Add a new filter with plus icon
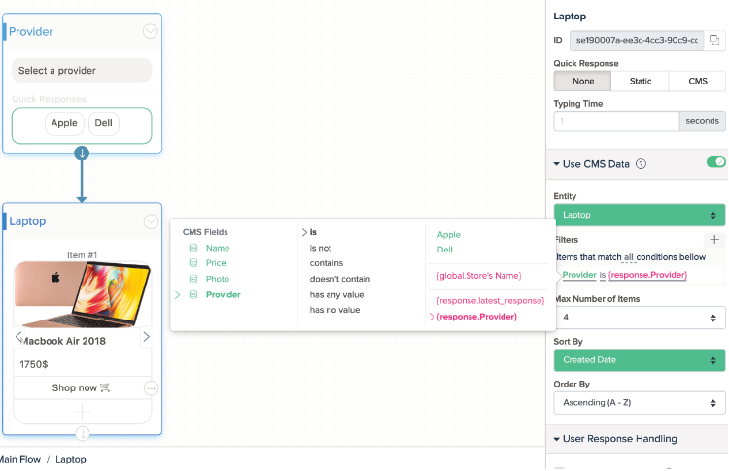Image resolution: width=729 pixels, height=471 pixels. [714, 239]
